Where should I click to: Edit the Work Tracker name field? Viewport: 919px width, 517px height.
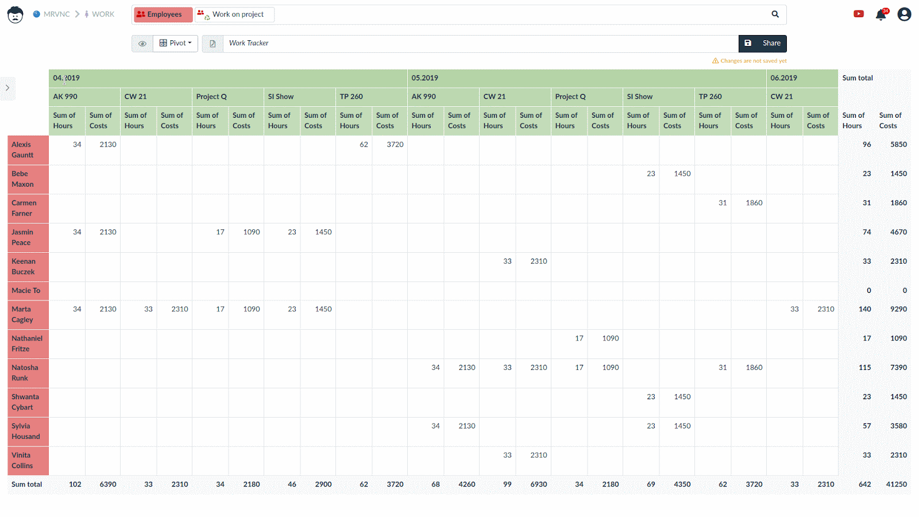click(480, 44)
